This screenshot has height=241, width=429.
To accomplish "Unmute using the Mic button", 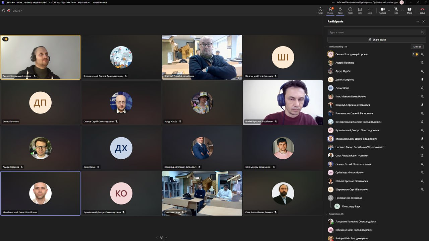I will coord(396,10).
